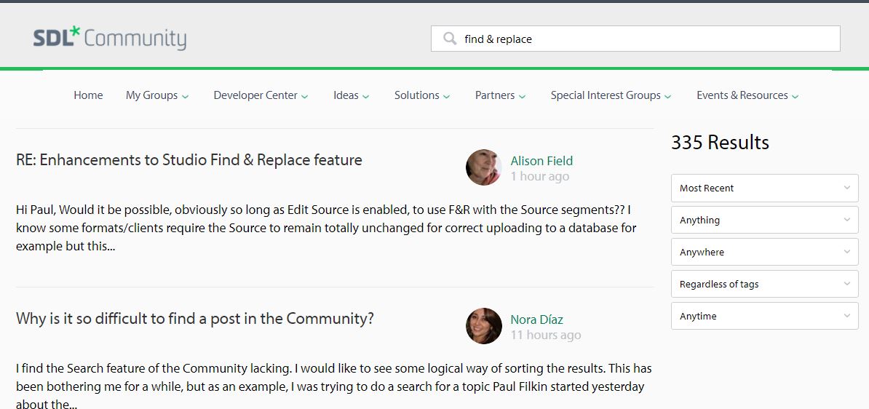Viewport: 869px width, 409px height.
Task: Open Nora Díaz's author profile link
Action: pyautogui.click(x=536, y=319)
